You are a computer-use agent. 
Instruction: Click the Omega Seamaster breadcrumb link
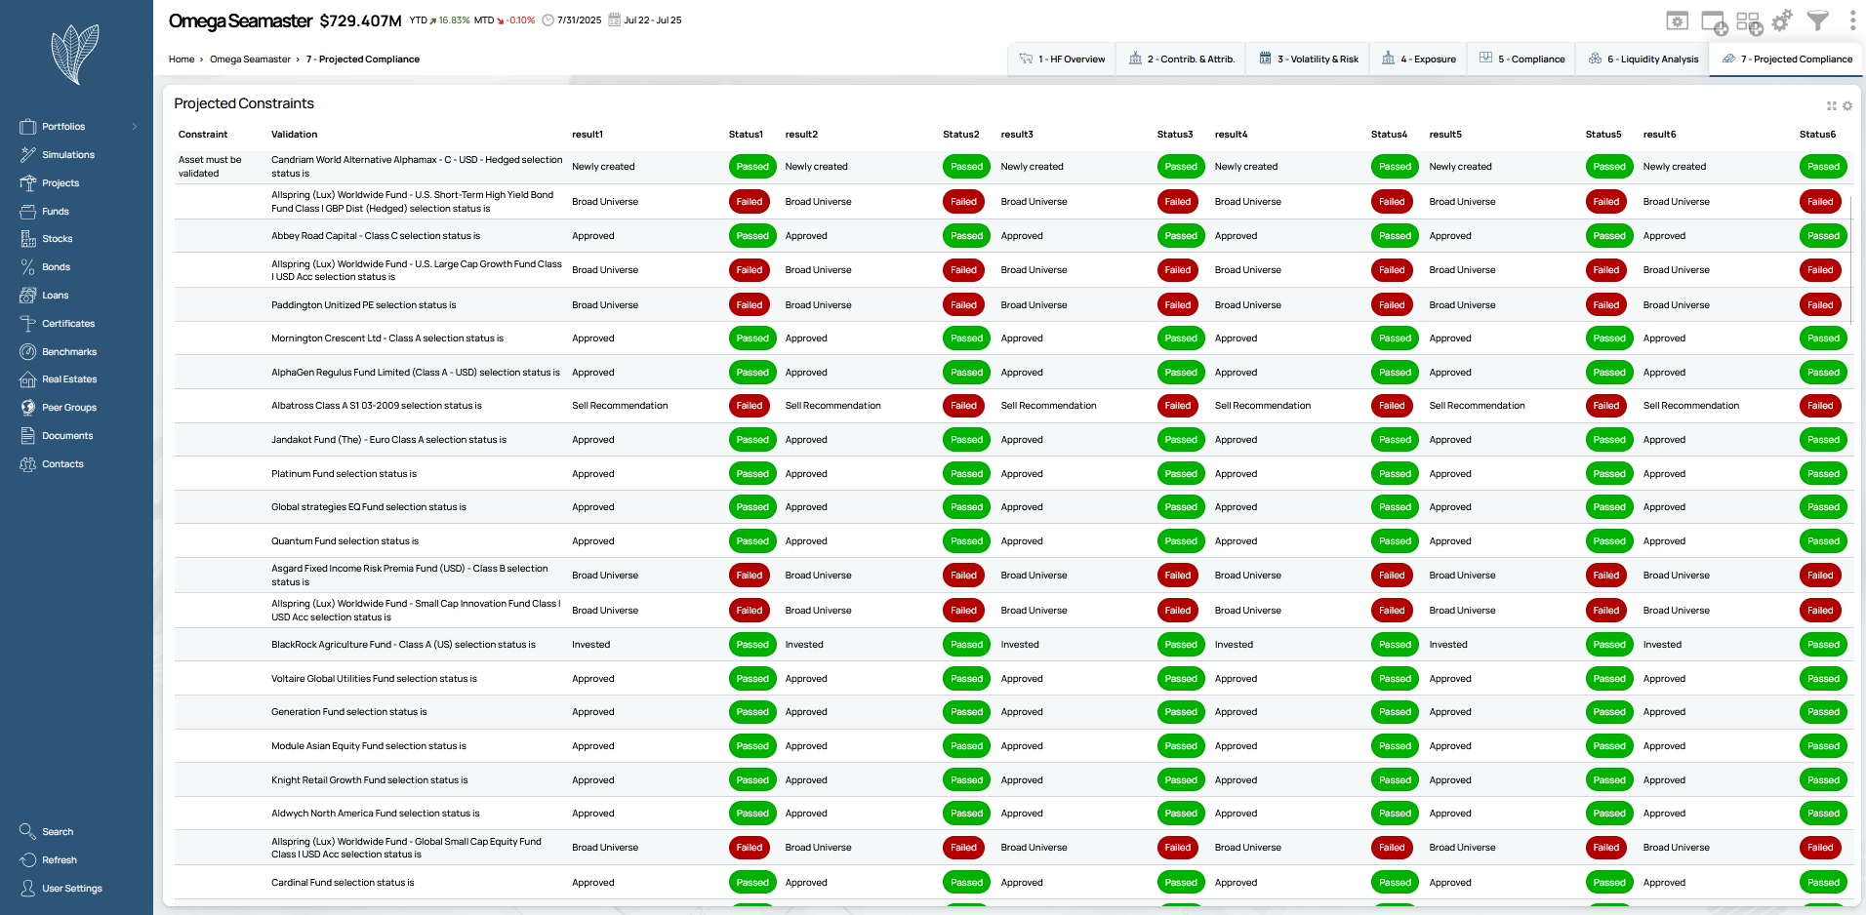click(x=250, y=60)
